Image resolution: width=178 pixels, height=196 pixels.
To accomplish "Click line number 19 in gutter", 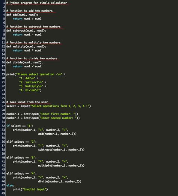I will [3, 74].
